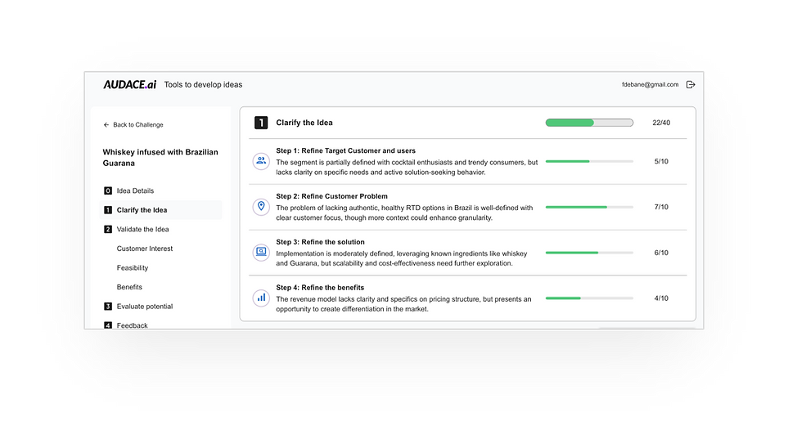
Task: Click the fdebane@gmail.com account email
Action: (x=650, y=84)
